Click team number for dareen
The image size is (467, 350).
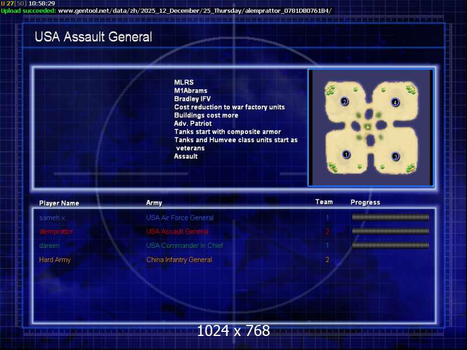pos(327,246)
